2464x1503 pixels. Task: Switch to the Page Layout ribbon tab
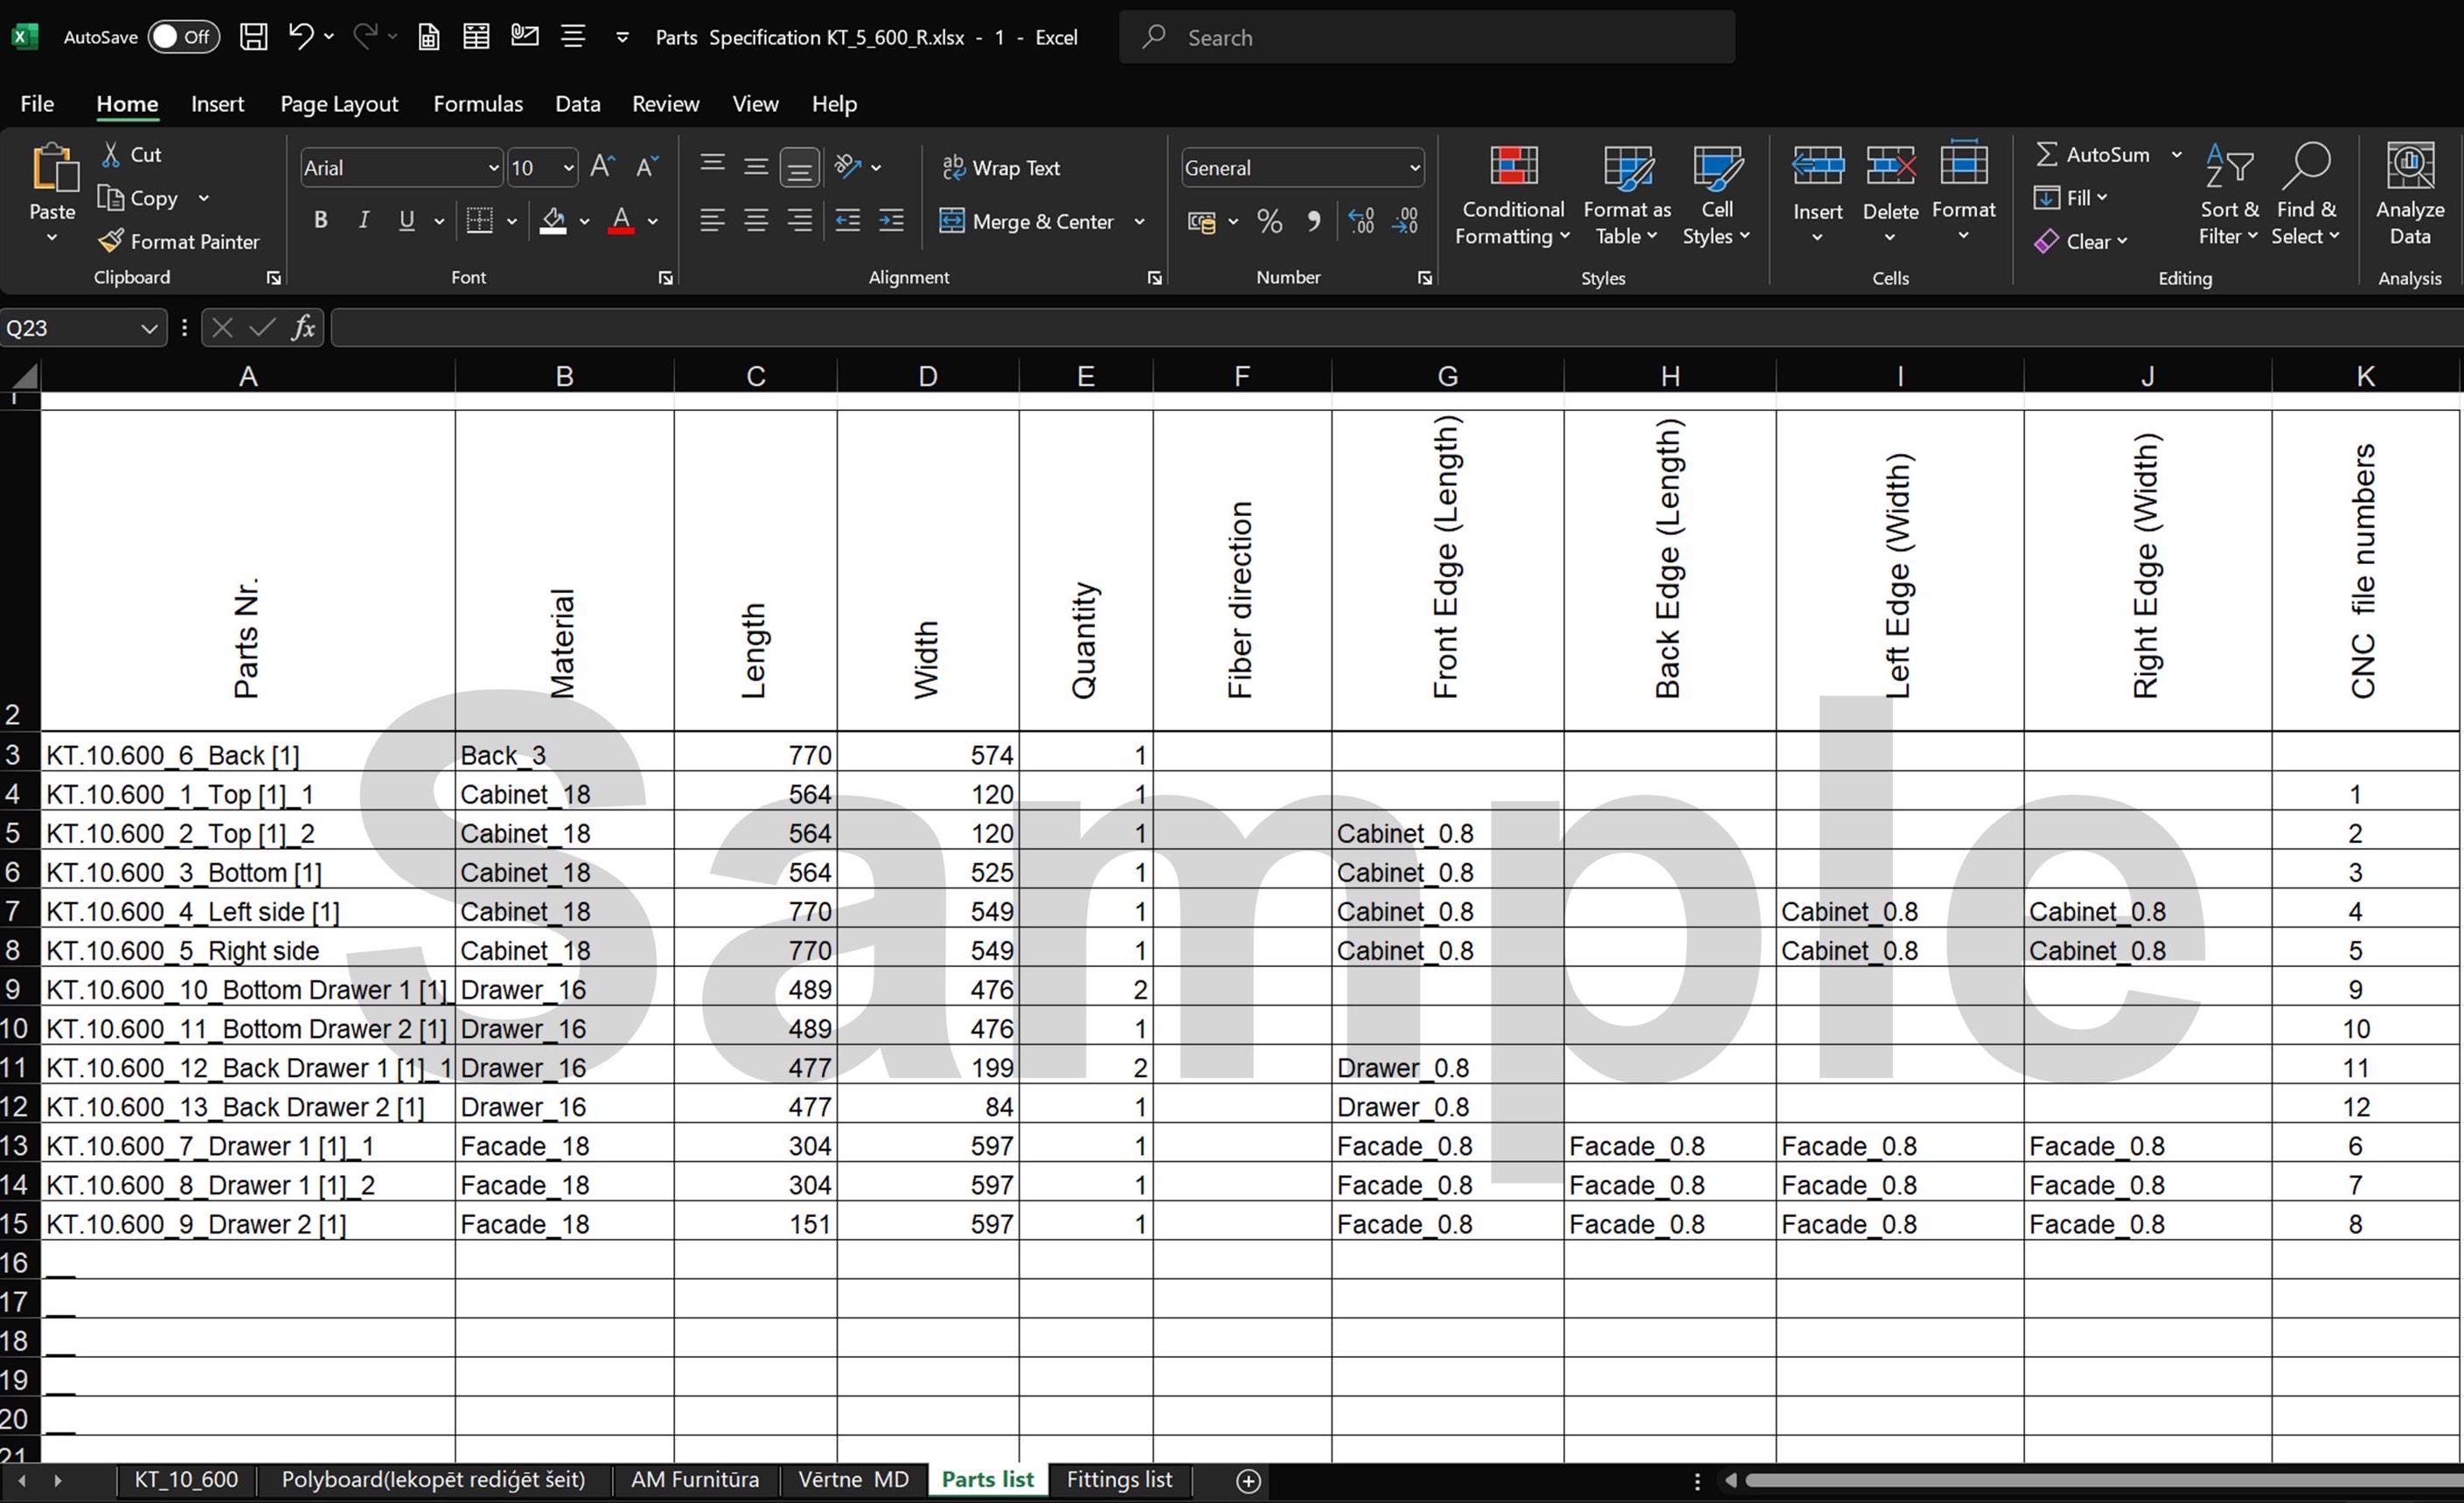(339, 104)
